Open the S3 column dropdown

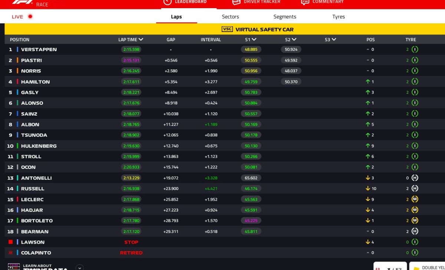click(333, 40)
